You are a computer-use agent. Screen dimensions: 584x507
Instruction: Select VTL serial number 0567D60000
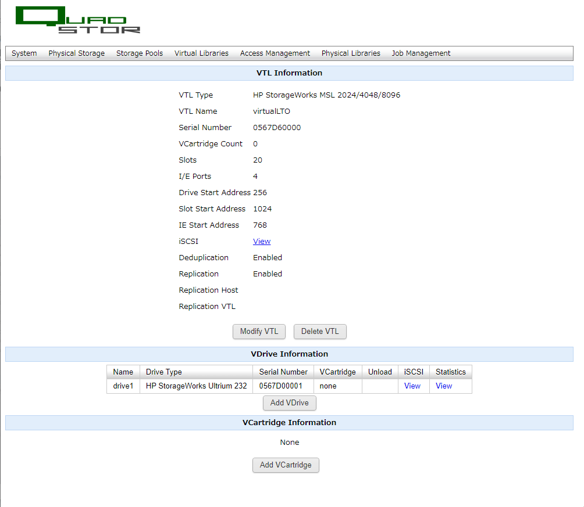pos(277,128)
